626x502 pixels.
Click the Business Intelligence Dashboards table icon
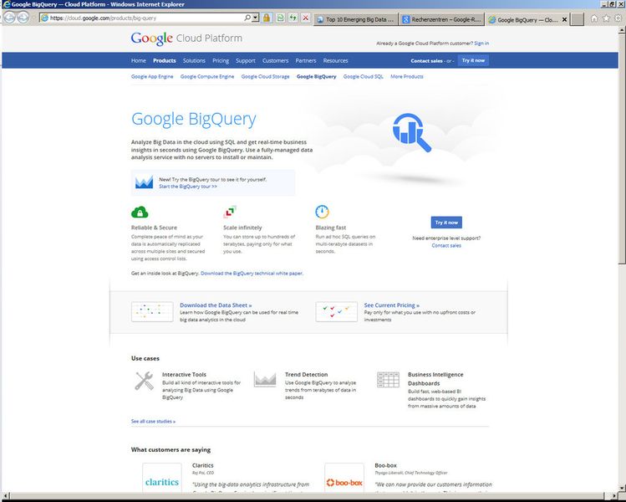pos(388,380)
